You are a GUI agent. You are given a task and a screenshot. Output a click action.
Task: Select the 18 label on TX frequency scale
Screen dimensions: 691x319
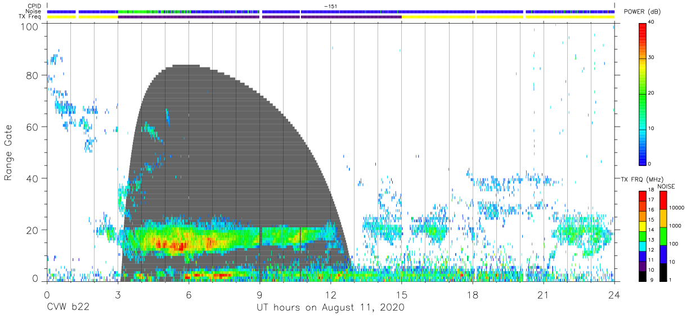point(652,190)
